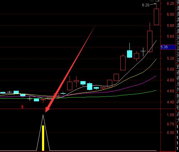179x152 pixels.
Task: Click the white 6.20 high price annotation
Action: point(146,5)
